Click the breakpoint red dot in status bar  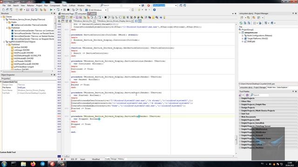tap(62, 159)
